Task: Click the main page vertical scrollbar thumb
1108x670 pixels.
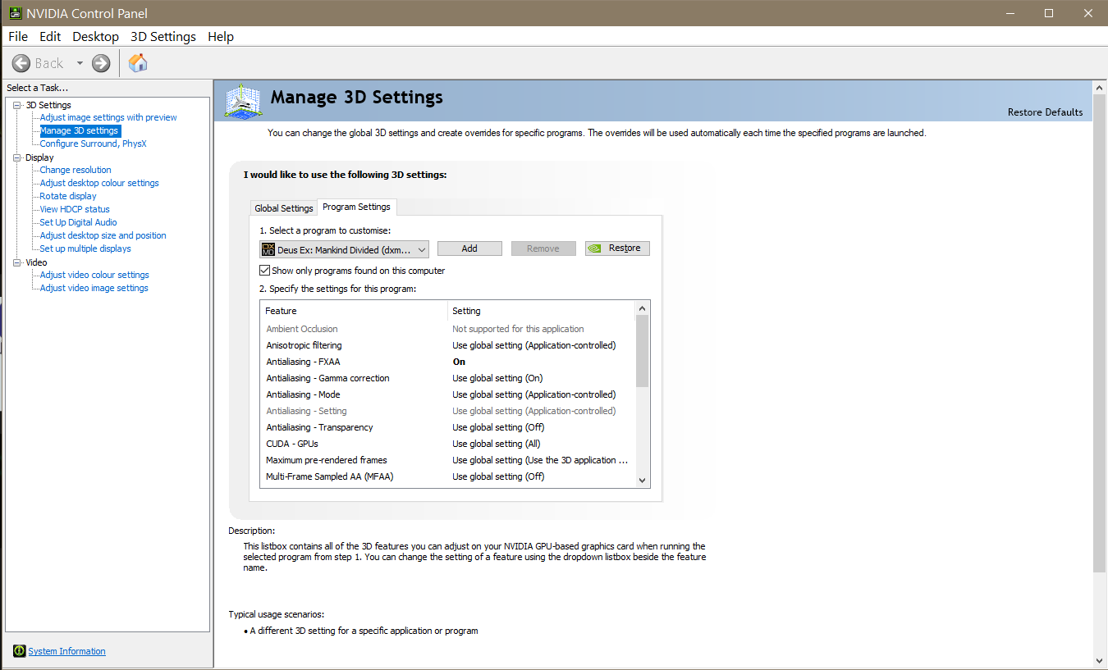Action: click(x=1100, y=333)
